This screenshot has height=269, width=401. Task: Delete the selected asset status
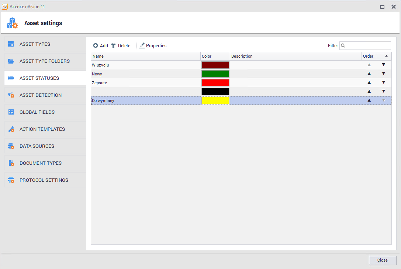(122, 46)
